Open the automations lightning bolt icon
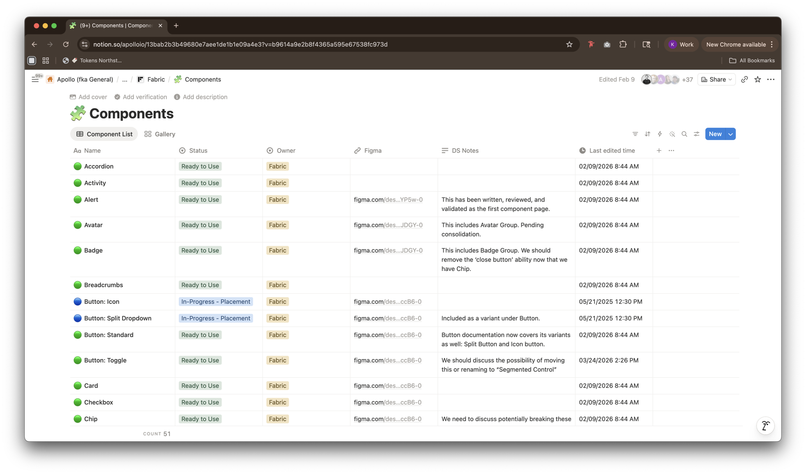The image size is (806, 474). (660, 134)
